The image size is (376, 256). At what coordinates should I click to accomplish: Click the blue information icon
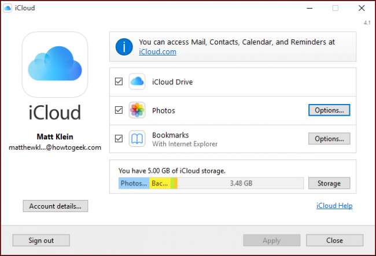point(124,47)
